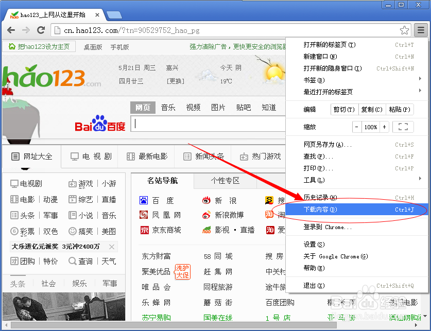The width and height of the screenshot is (431, 331).
Task: Open 历史记录 from the menu
Action: pyautogui.click(x=356, y=198)
